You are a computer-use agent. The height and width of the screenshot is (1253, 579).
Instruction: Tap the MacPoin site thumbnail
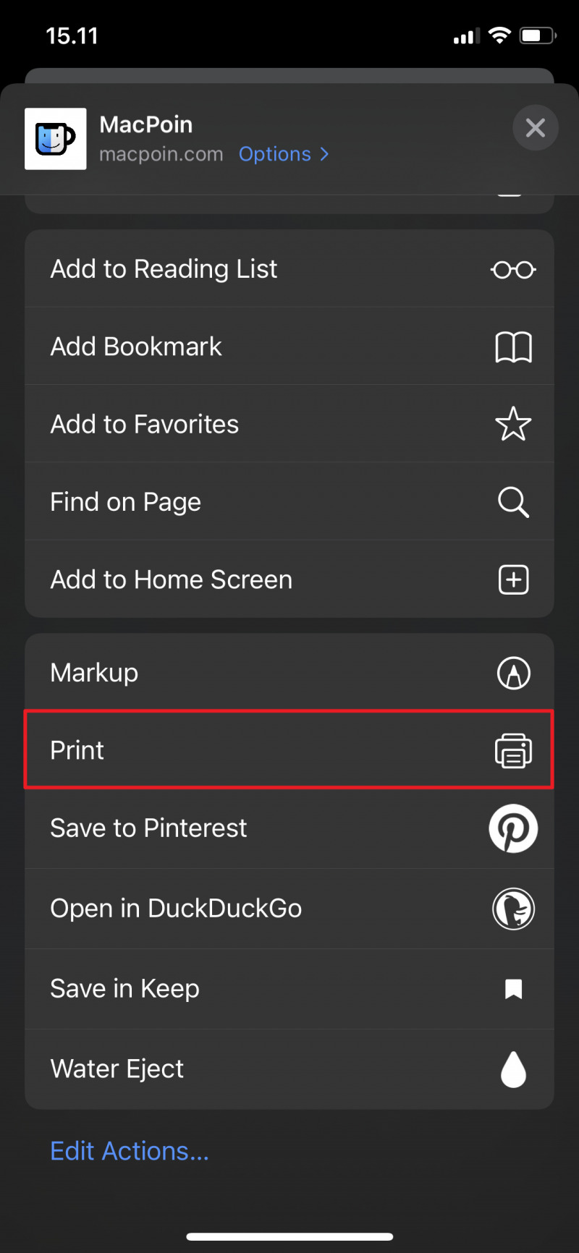[x=56, y=139]
